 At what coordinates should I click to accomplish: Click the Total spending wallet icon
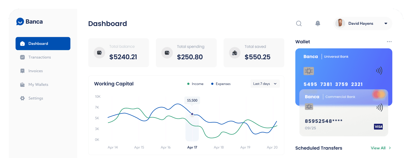click(x=167, y=53)
